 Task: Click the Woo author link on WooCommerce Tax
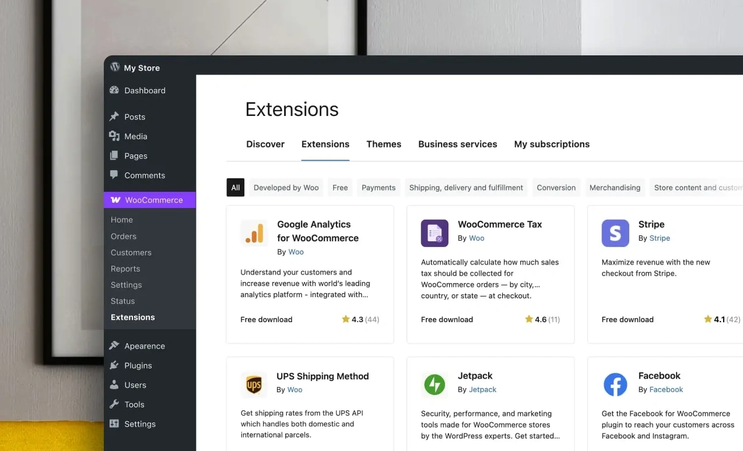tap(477, 238)
